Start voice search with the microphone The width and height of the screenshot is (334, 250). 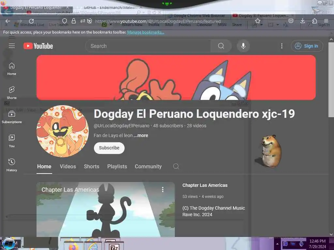[x=243, y=46]
